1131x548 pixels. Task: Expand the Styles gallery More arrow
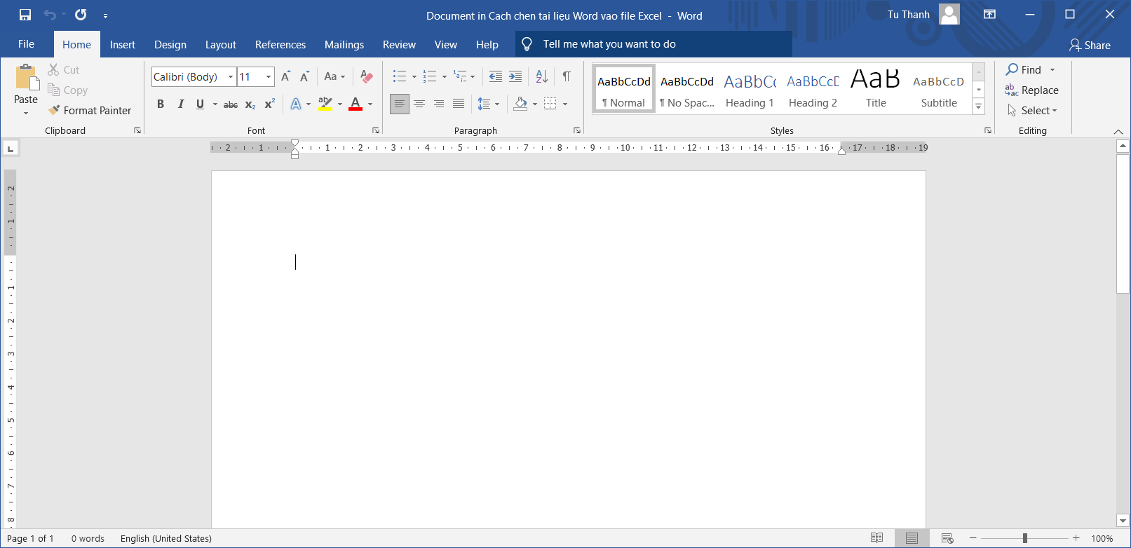979,107
